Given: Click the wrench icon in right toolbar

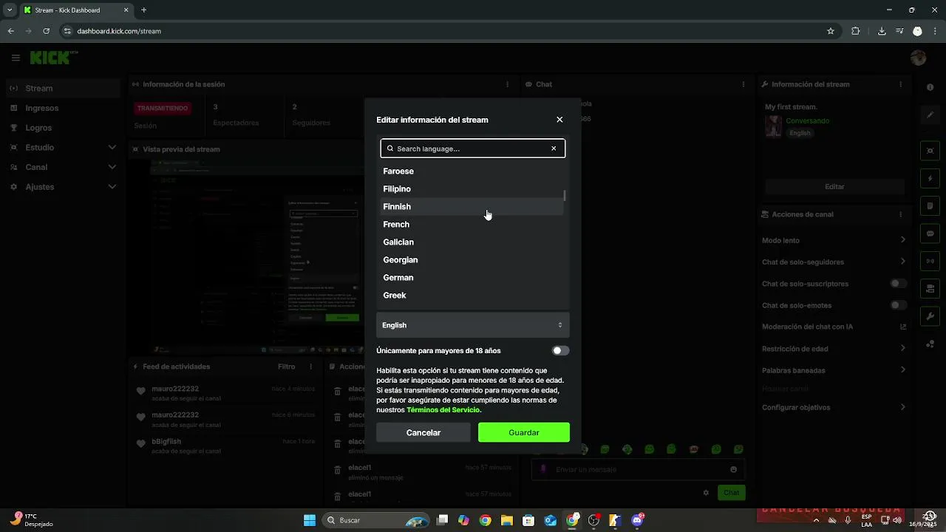Looking at the screenshot, I should 930,316.
